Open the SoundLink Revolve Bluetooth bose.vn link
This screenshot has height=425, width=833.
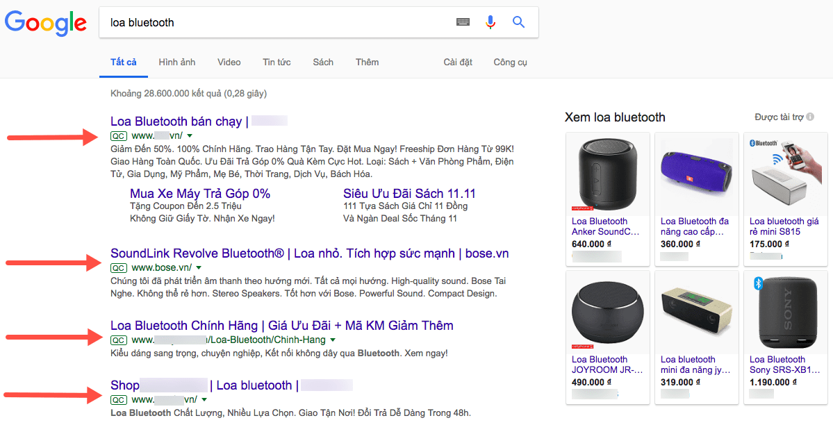(310, 253)
